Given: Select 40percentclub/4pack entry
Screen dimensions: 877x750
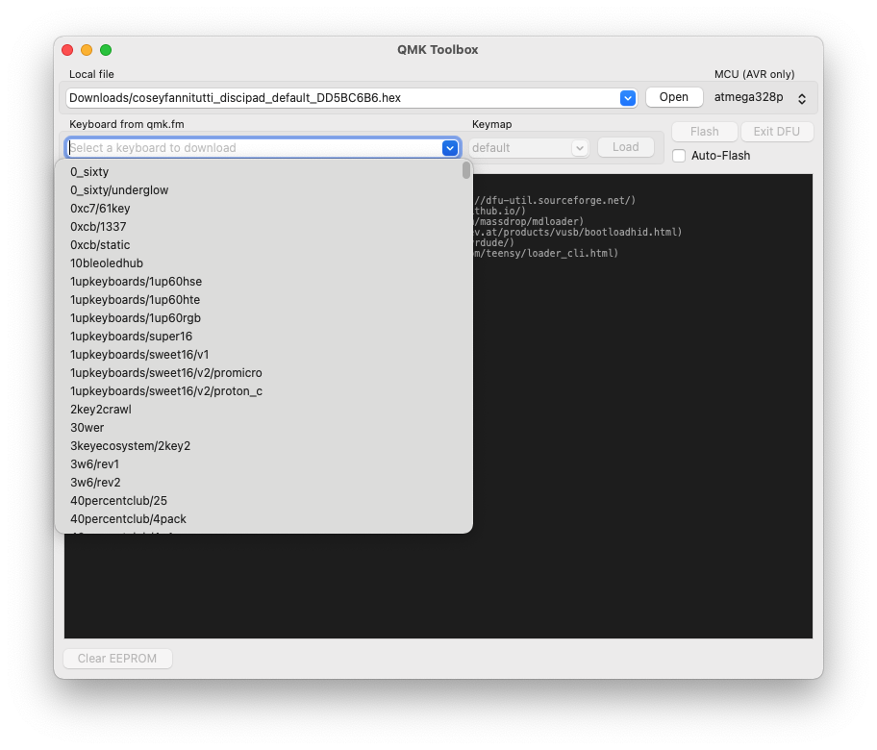Looking at the screenshot, I should [263, 519].
